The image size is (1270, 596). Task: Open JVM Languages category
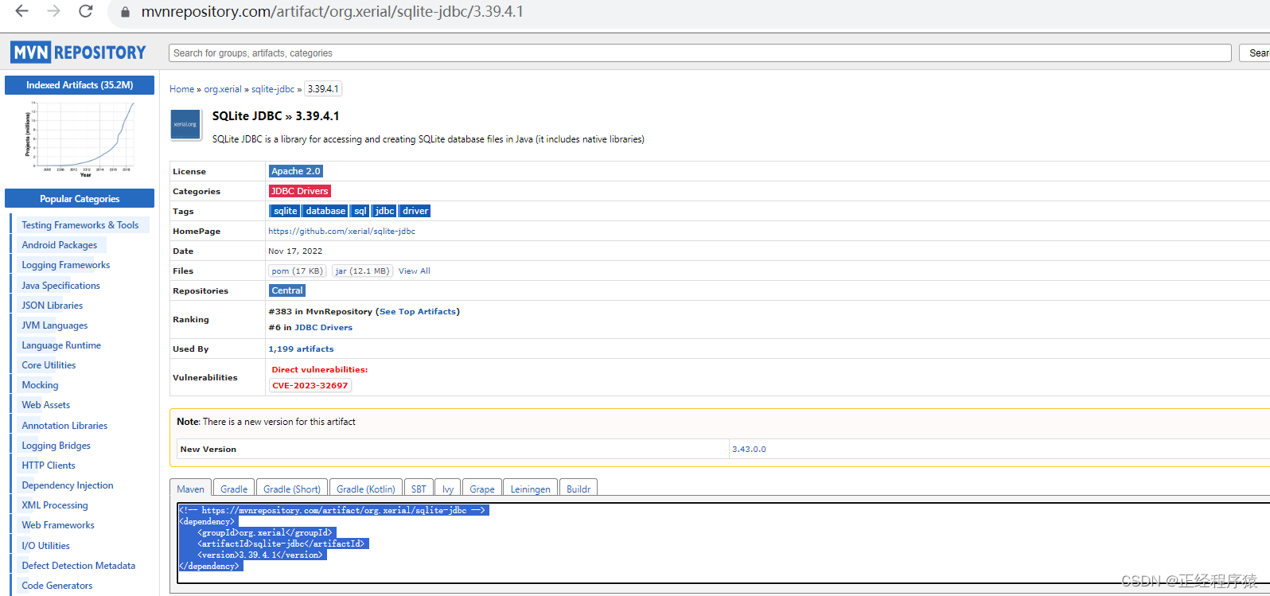(55, 325)
